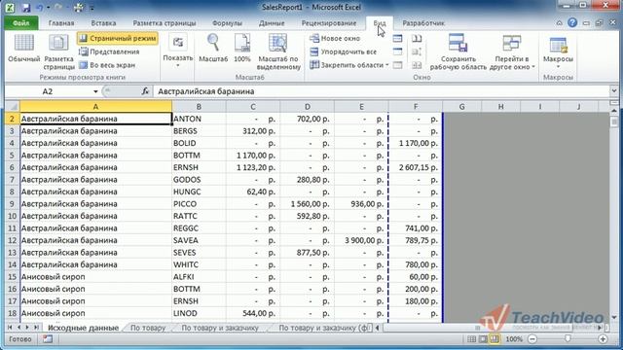This screenshot has height=350, width=623.
Task: Click the formula bar text field
Action: [x=382, y=91]
